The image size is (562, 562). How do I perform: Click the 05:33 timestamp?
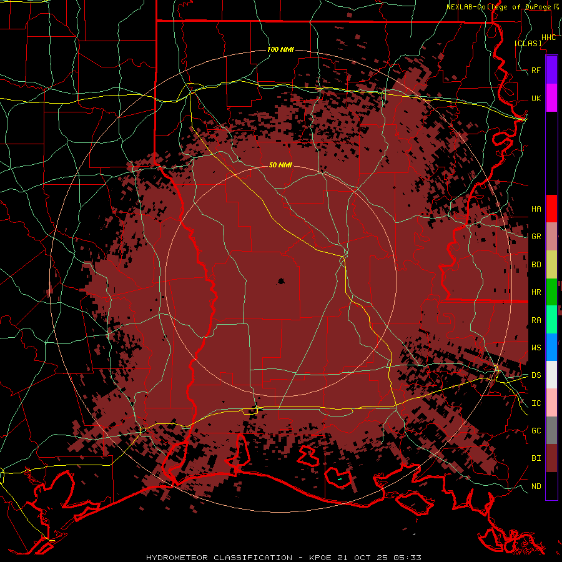(409, 558)
